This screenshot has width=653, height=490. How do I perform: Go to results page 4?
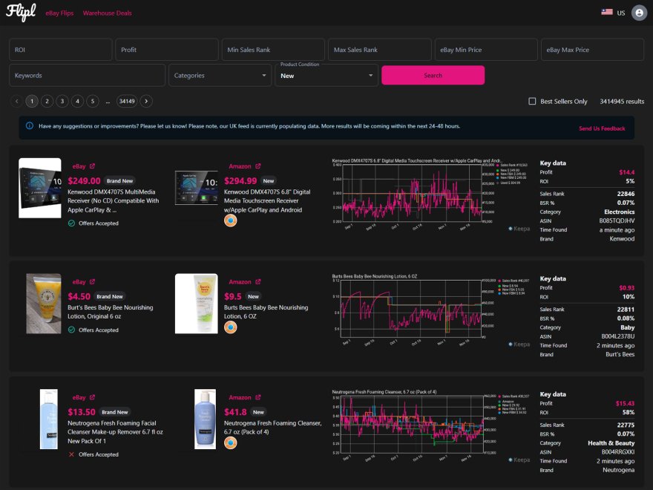77,101
